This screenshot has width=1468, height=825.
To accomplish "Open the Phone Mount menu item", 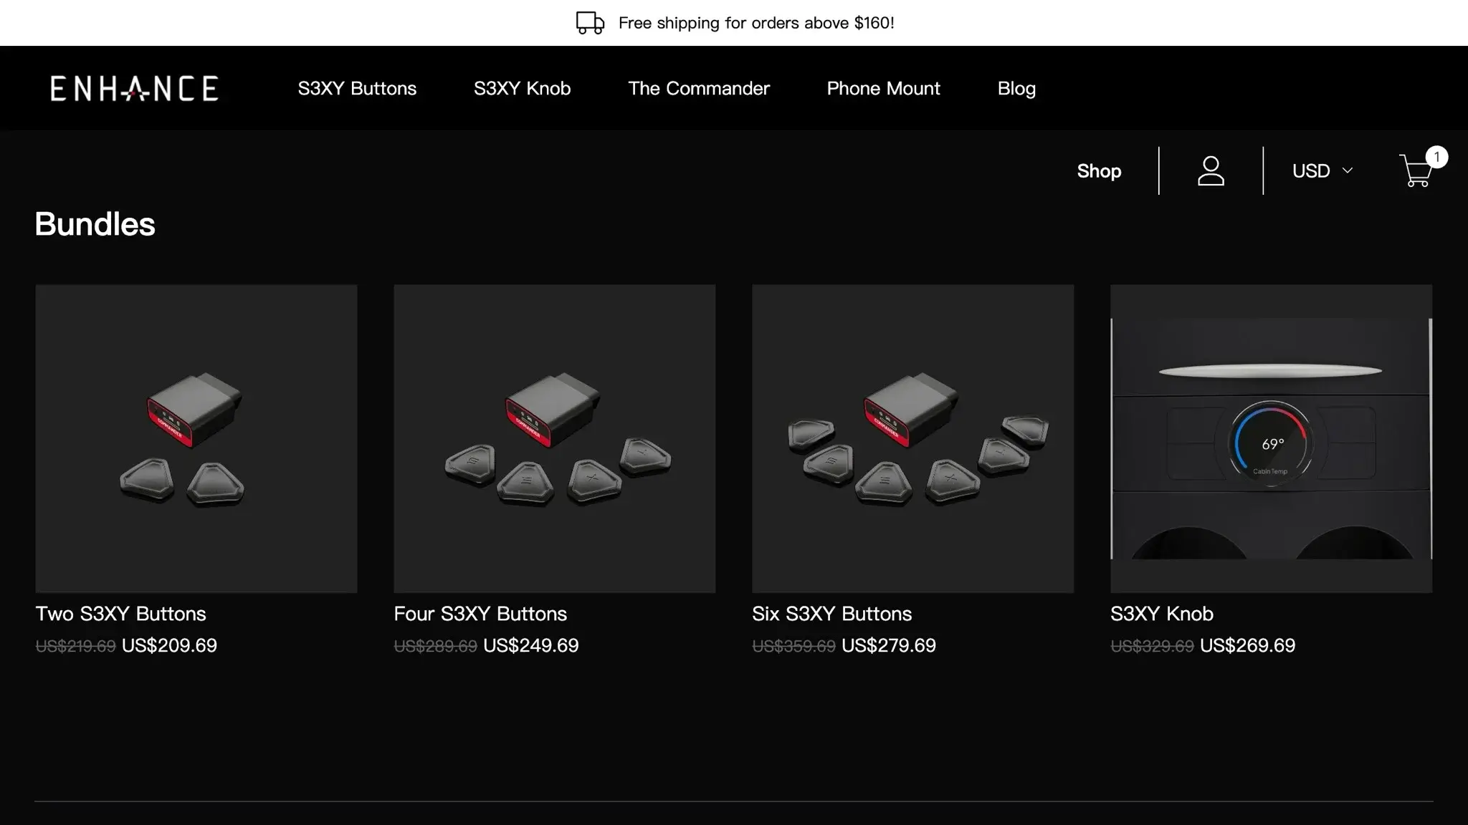I will point(883,89).
